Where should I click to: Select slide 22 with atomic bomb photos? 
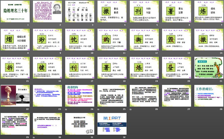[x=15, y=96]
